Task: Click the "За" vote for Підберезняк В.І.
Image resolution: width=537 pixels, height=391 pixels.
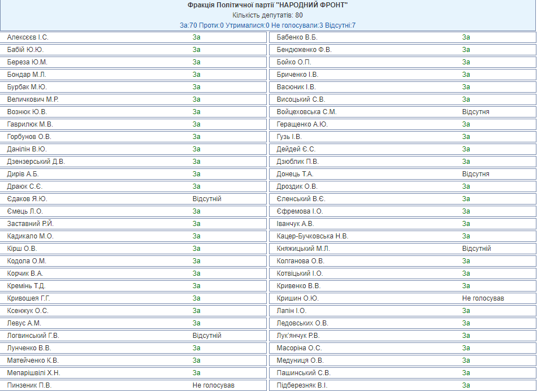Action: [x=466, y=385]
